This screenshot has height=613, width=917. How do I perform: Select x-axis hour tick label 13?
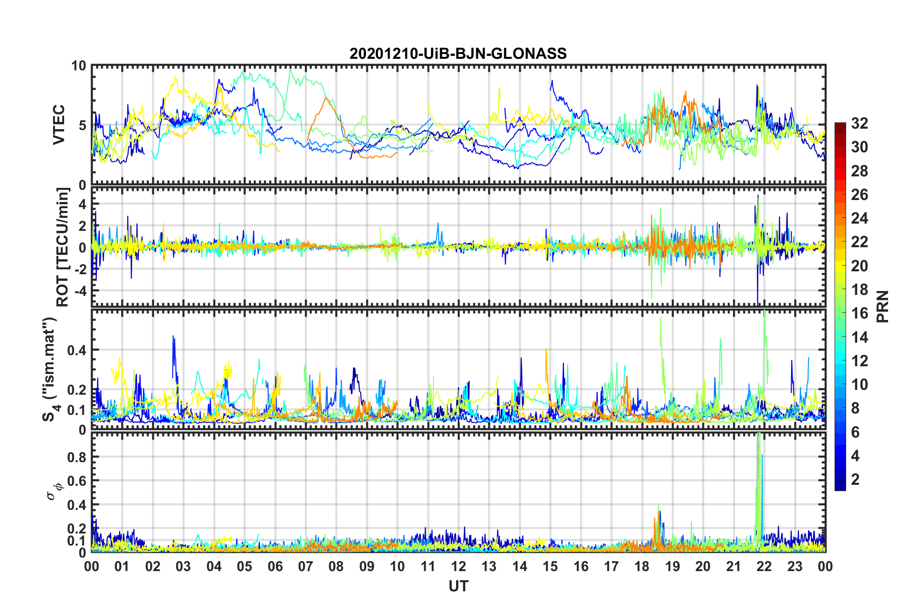coord(489,566)
